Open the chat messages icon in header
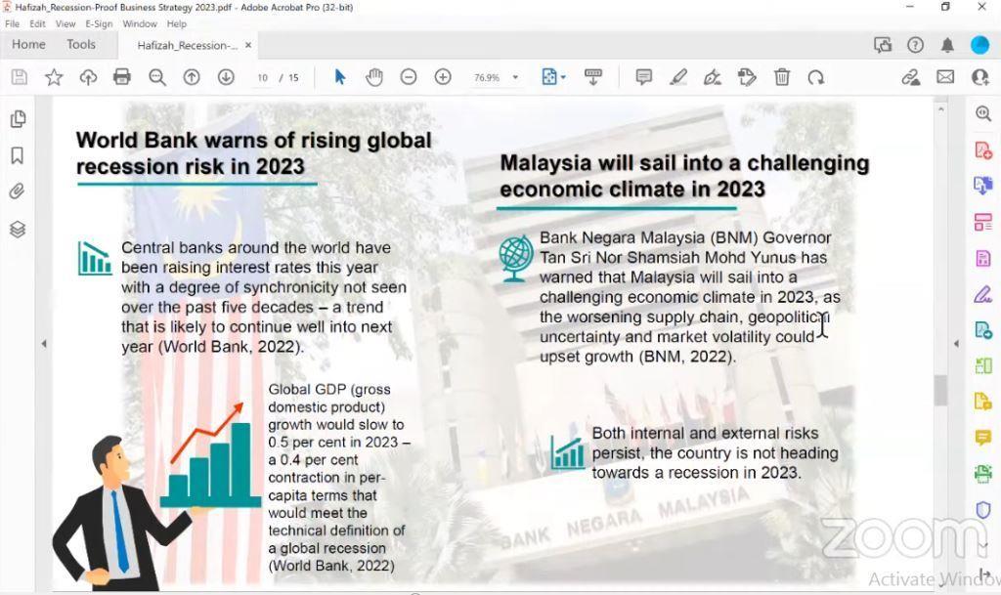Viewport: 1001px width, 595px height. point(883,45)
